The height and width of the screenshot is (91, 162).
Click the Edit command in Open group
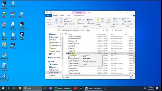click(x=115, y=21)
